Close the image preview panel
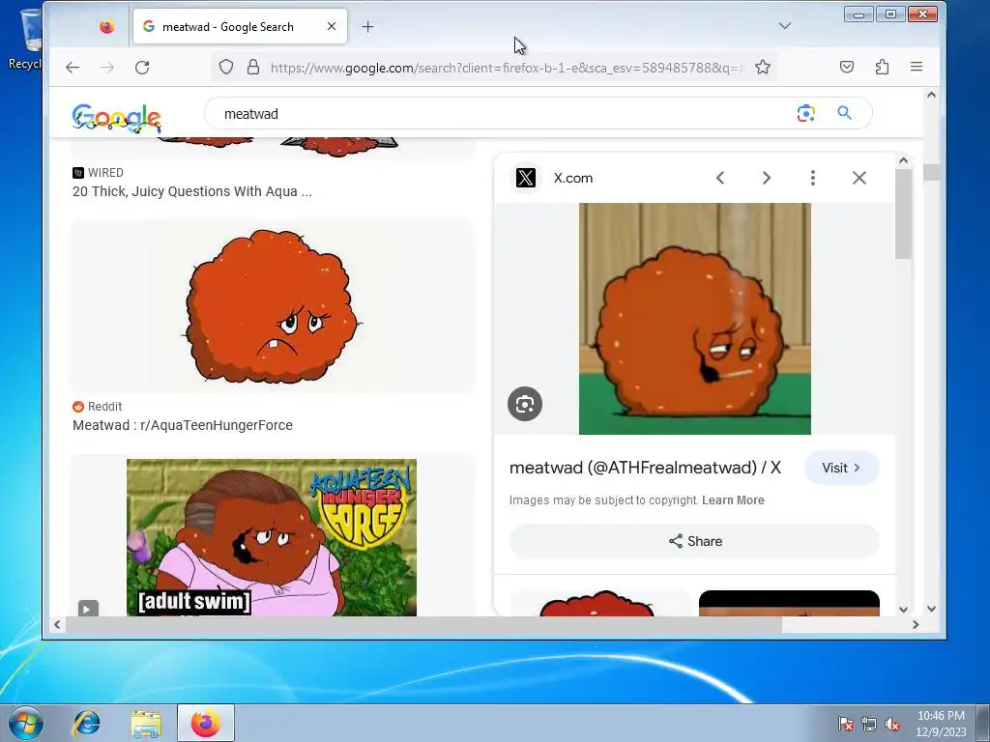Image resolution: width=990 pixels, height=742 pixels. pyautogui.click(x=859, y=178)
